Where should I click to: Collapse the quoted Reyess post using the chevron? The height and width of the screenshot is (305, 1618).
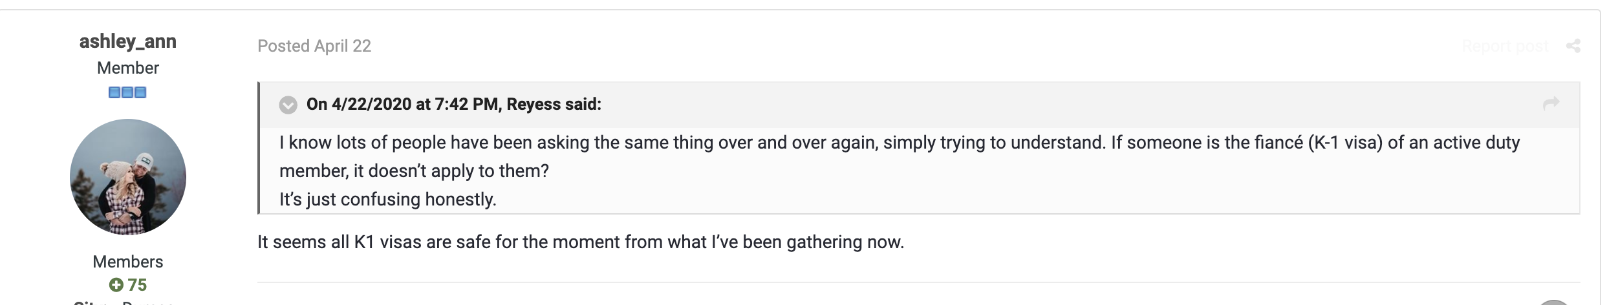[x=288, y=105]
